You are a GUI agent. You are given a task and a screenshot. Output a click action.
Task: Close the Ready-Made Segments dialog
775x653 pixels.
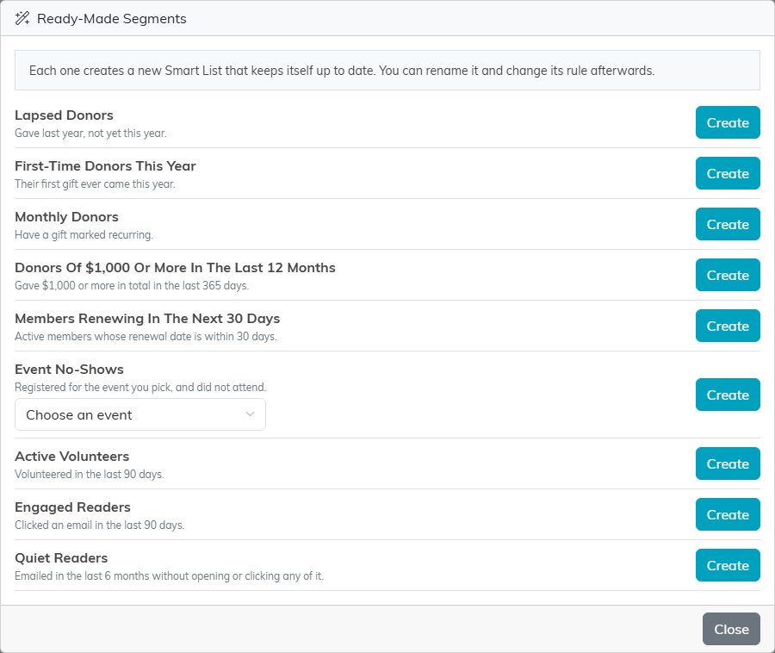click(x=731, y=629)
